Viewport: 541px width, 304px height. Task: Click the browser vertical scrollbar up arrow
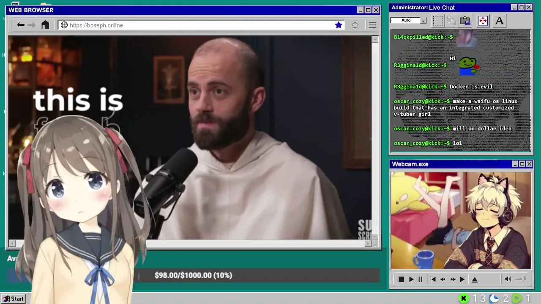coord(375,39)
